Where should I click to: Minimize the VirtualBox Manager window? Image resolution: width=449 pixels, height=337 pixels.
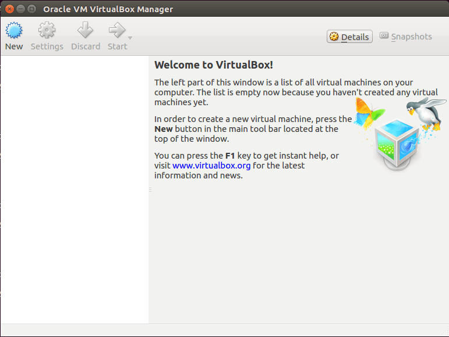[20, 9]
